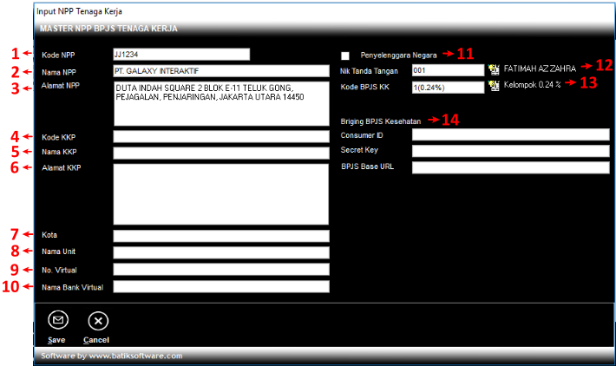Click the Cancel X icon
The height and width of the screenshot is (366, 616).
[x=97, y=321]
